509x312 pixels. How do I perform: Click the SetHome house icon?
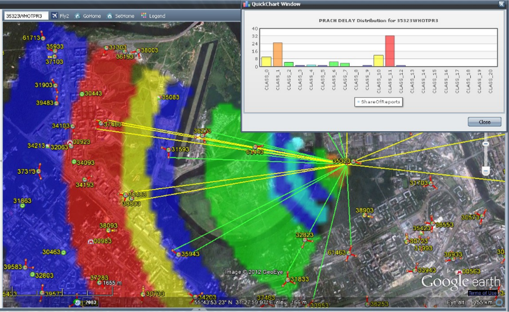point(109,16)
